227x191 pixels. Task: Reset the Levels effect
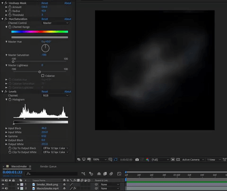pyautogui.click(x=45, y=92)
